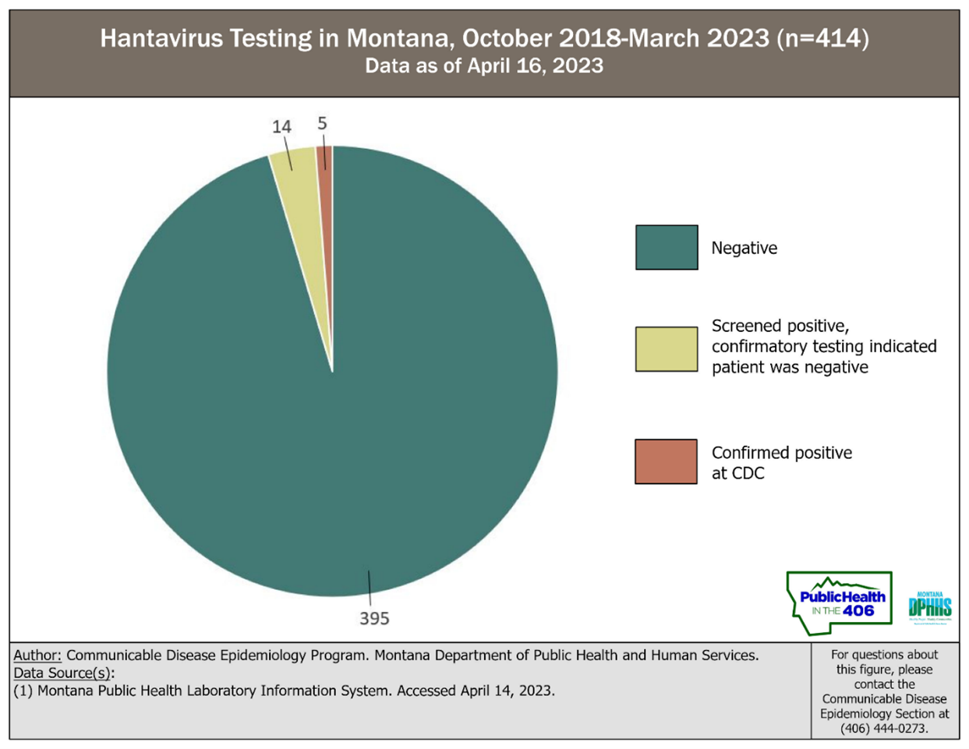Click the red Confirmed positive legend swatch
The width and height of the screenshot is (969, 749).
(666, 461)
